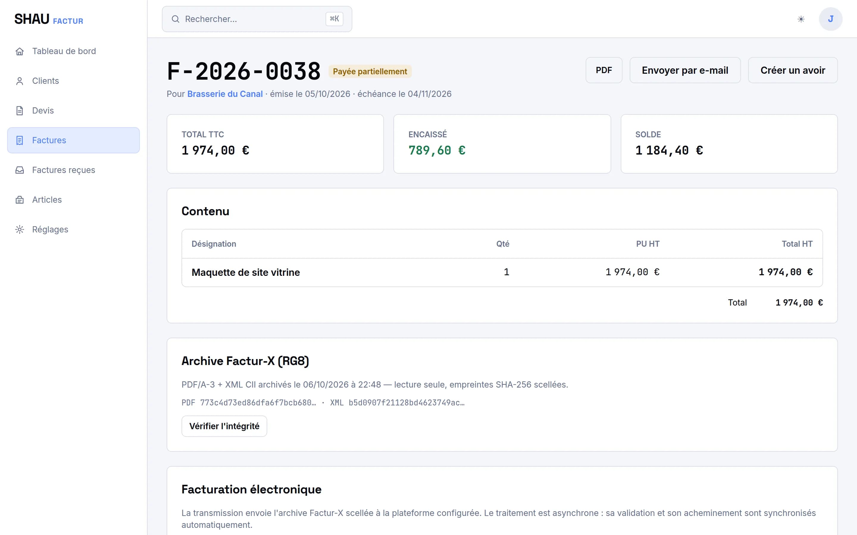This screenshot has height=535, width=857.
Task: Click the Total HT column header
Action: (x=797, y=244)
